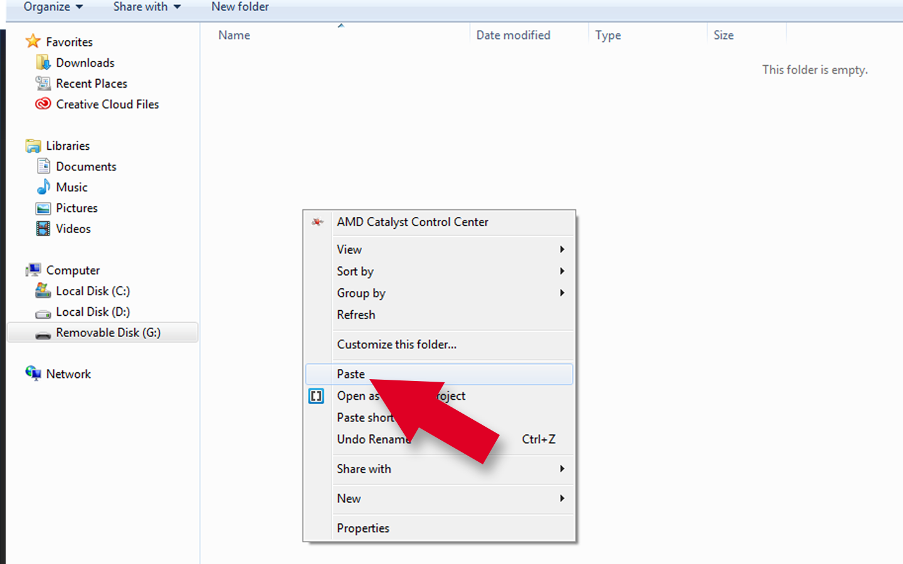
Task: Choose Paste in the context menu
Action: 439,374
